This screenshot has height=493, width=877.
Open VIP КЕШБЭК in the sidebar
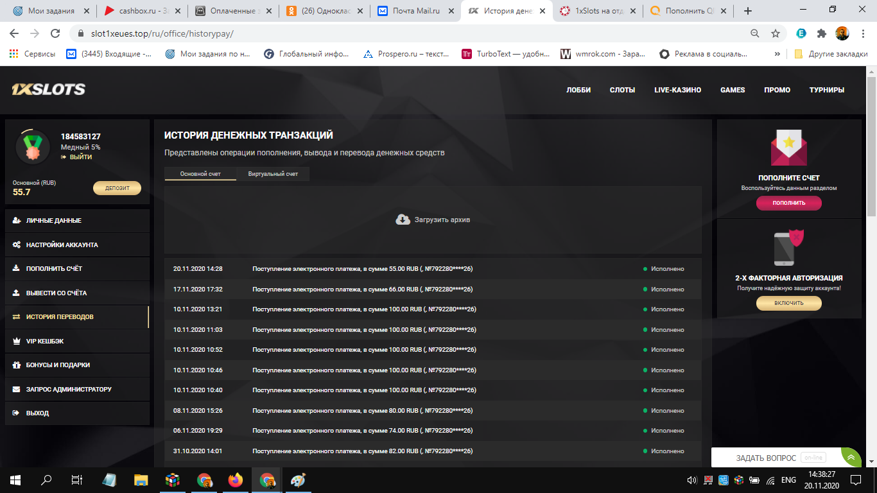point(77,341)
